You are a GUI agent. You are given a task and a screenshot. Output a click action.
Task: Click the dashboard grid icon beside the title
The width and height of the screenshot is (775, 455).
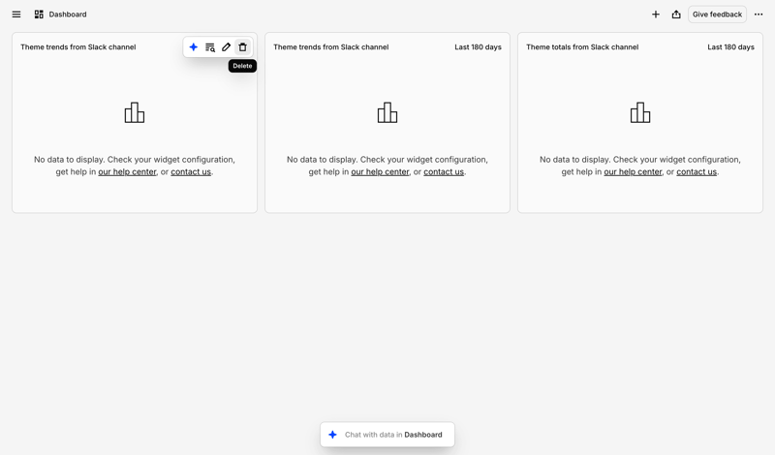39,15
